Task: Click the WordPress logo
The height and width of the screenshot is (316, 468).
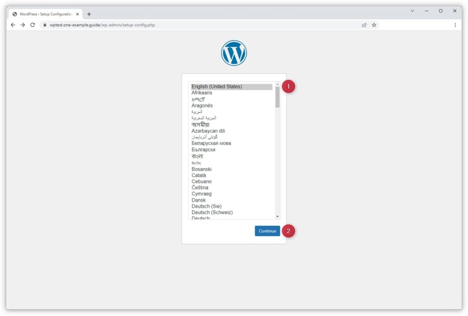Action: point(234,53)
